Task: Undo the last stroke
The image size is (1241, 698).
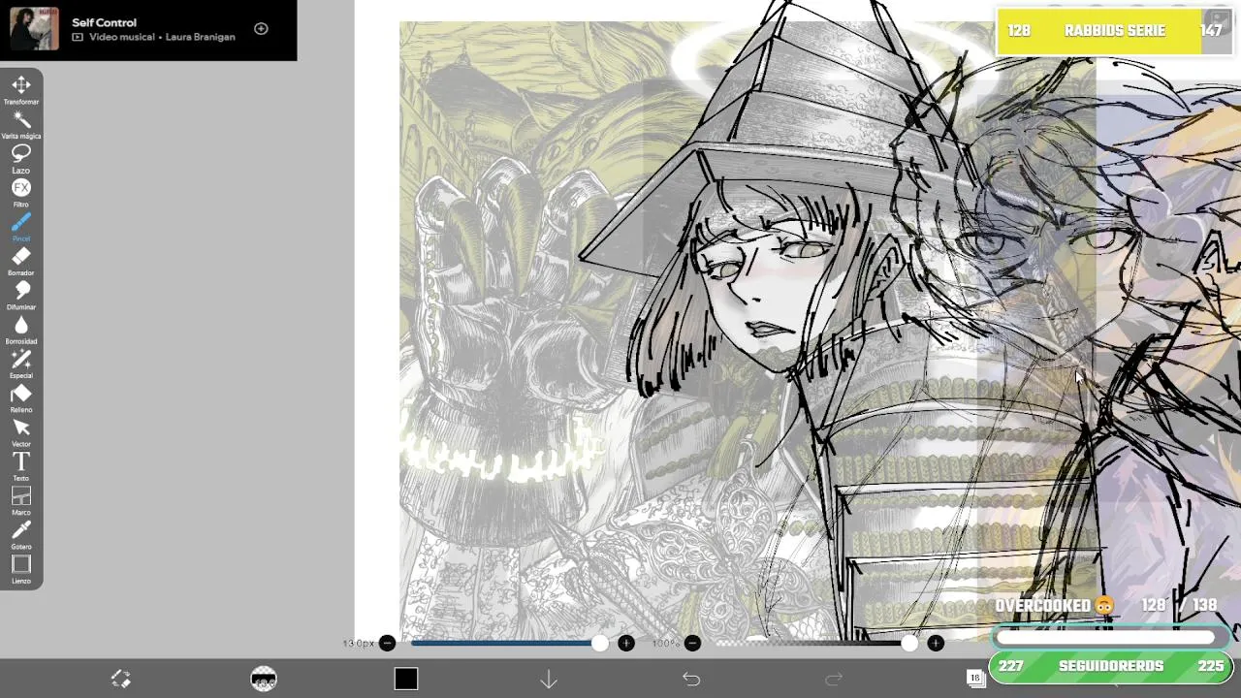Action: tap(691, 679)
